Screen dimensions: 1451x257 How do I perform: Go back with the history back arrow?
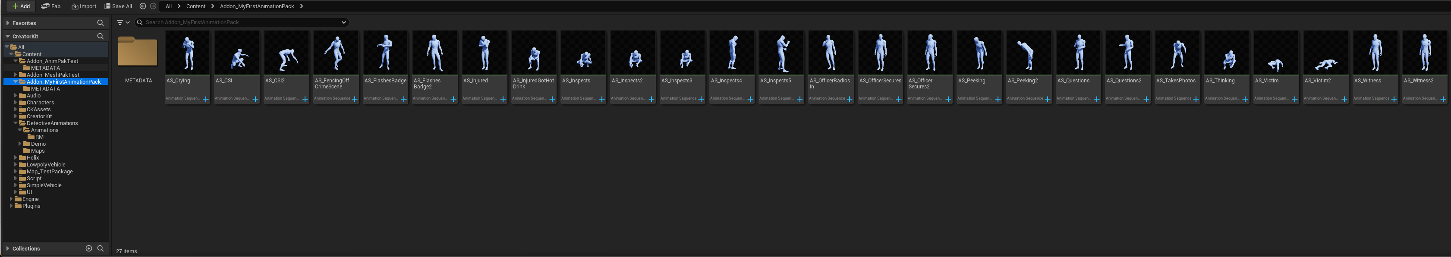point(142,6)
